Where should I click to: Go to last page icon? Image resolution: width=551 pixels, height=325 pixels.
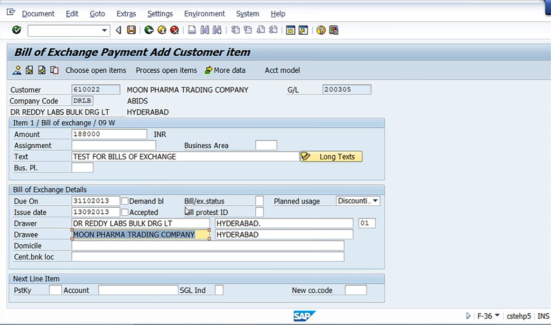point(273,30)
